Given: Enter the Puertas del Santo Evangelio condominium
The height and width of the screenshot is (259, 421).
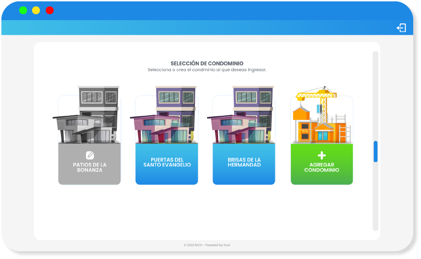Looking at the screenshot, I should (x=167, y=163).
